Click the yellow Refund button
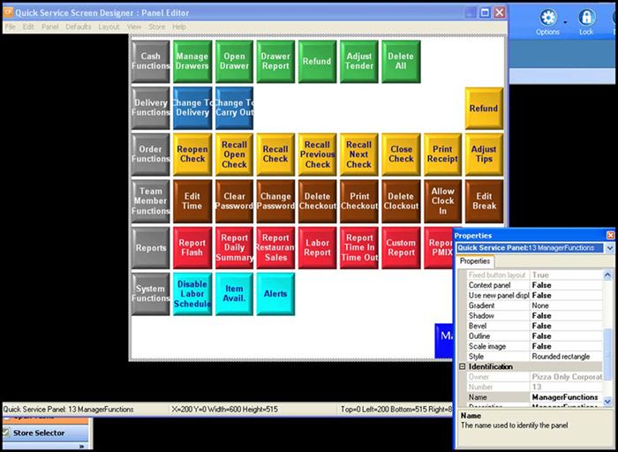 click(x=484, y=108)
